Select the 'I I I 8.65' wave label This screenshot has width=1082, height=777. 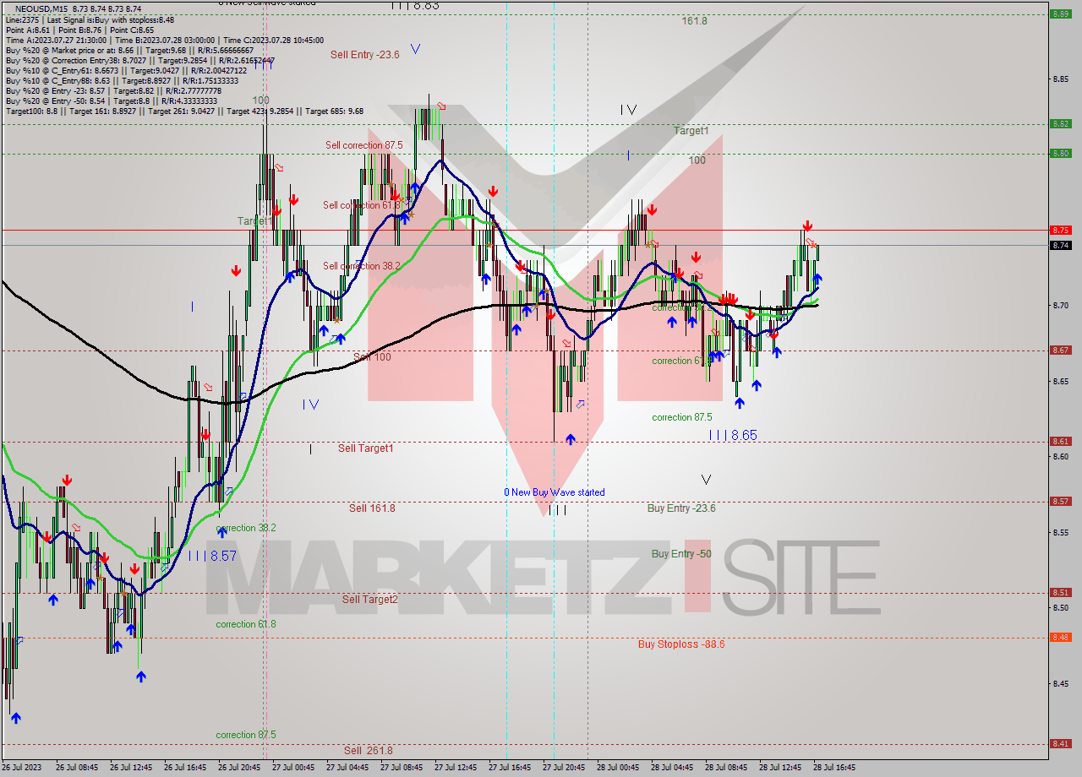(733, 435)
